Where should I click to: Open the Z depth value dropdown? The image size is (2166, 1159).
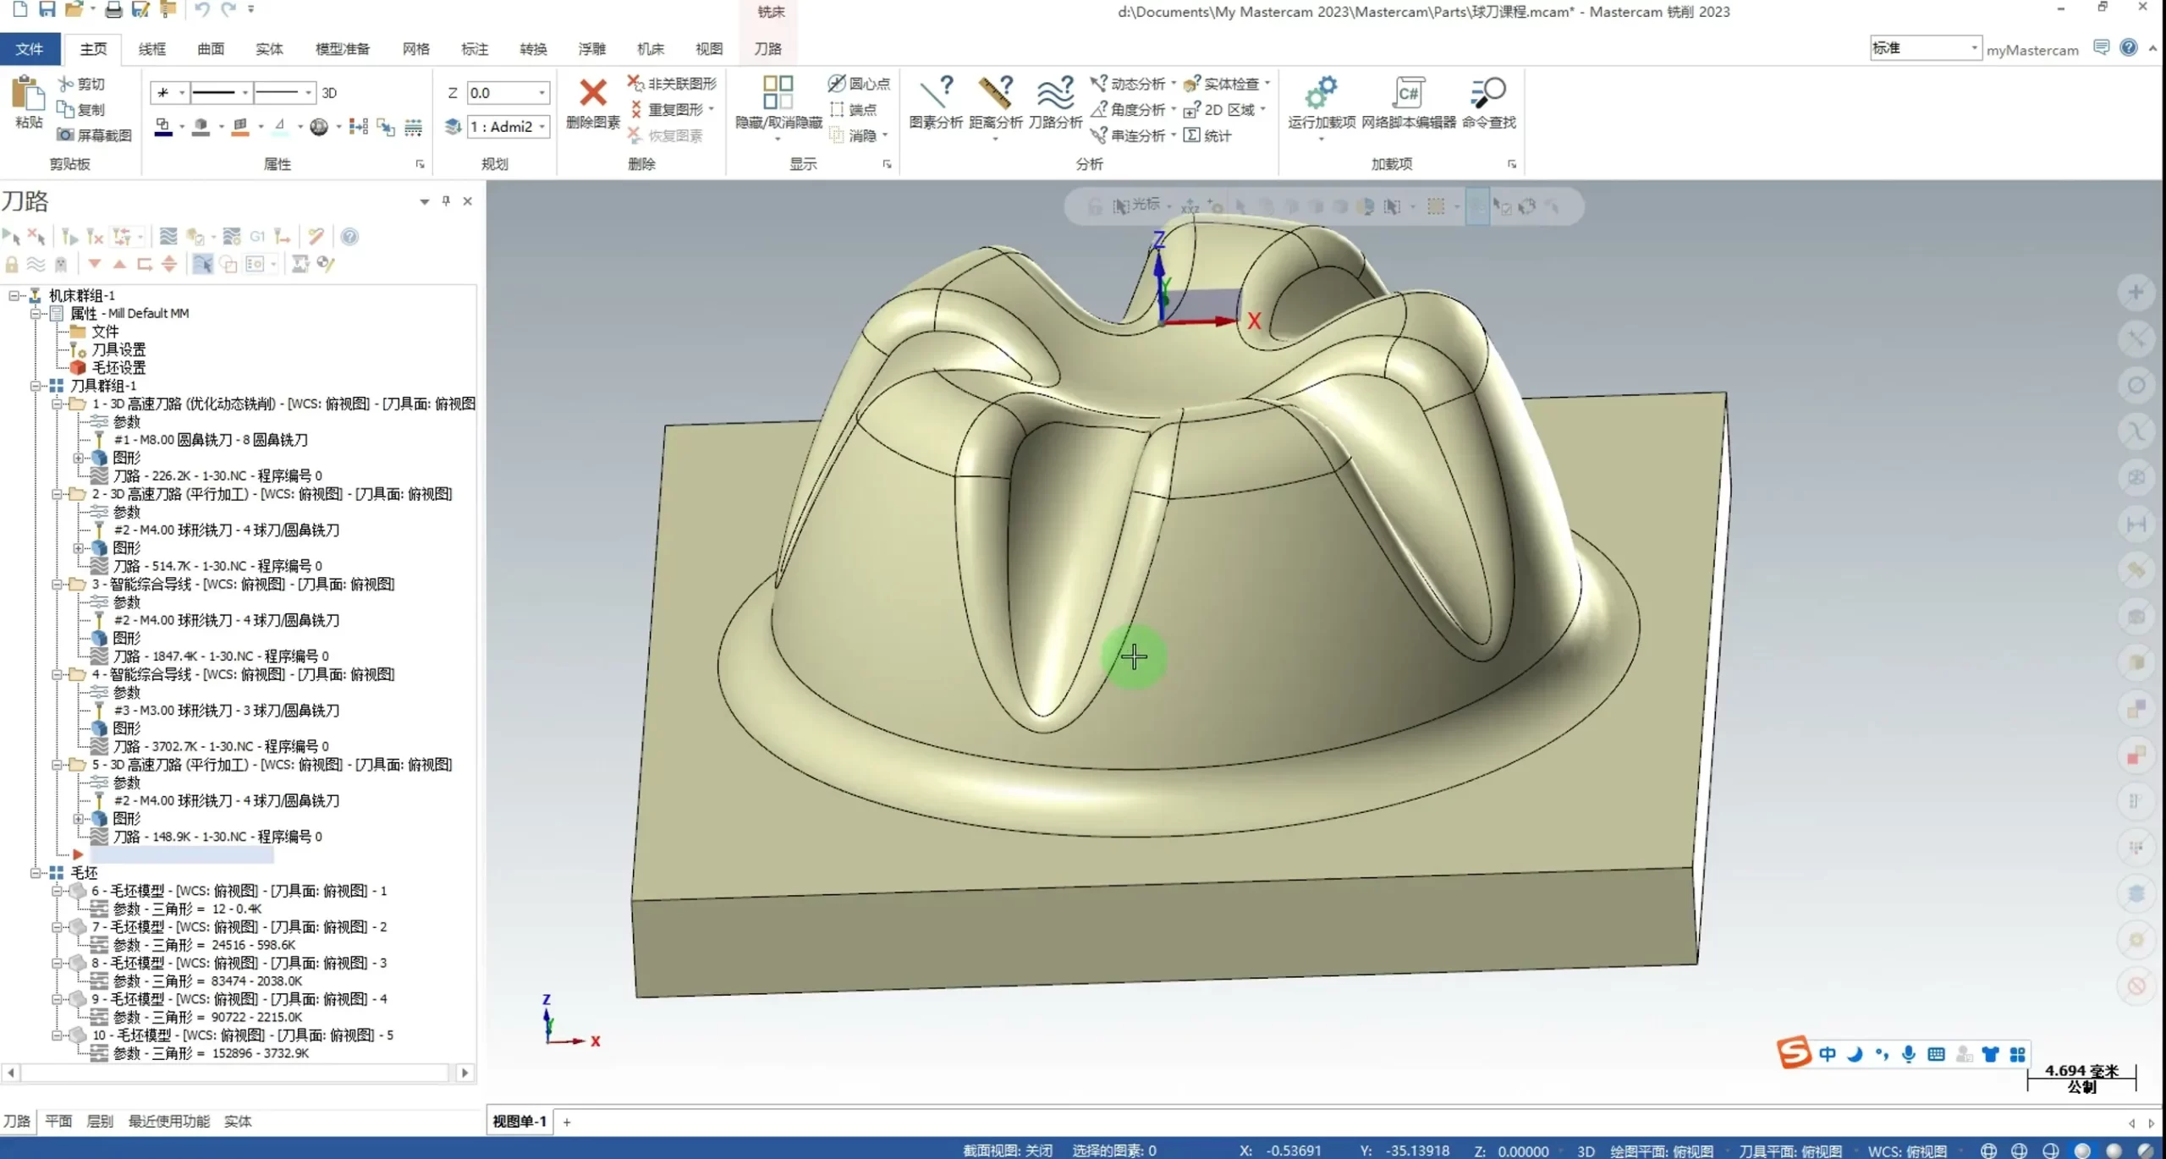541,93
